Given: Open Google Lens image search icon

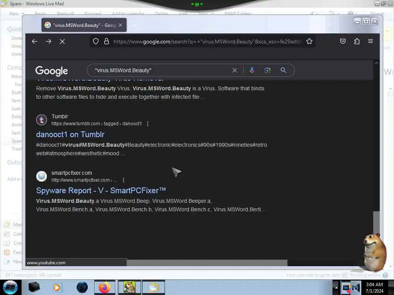Looking at the screenshot, I should pos(267,71).
